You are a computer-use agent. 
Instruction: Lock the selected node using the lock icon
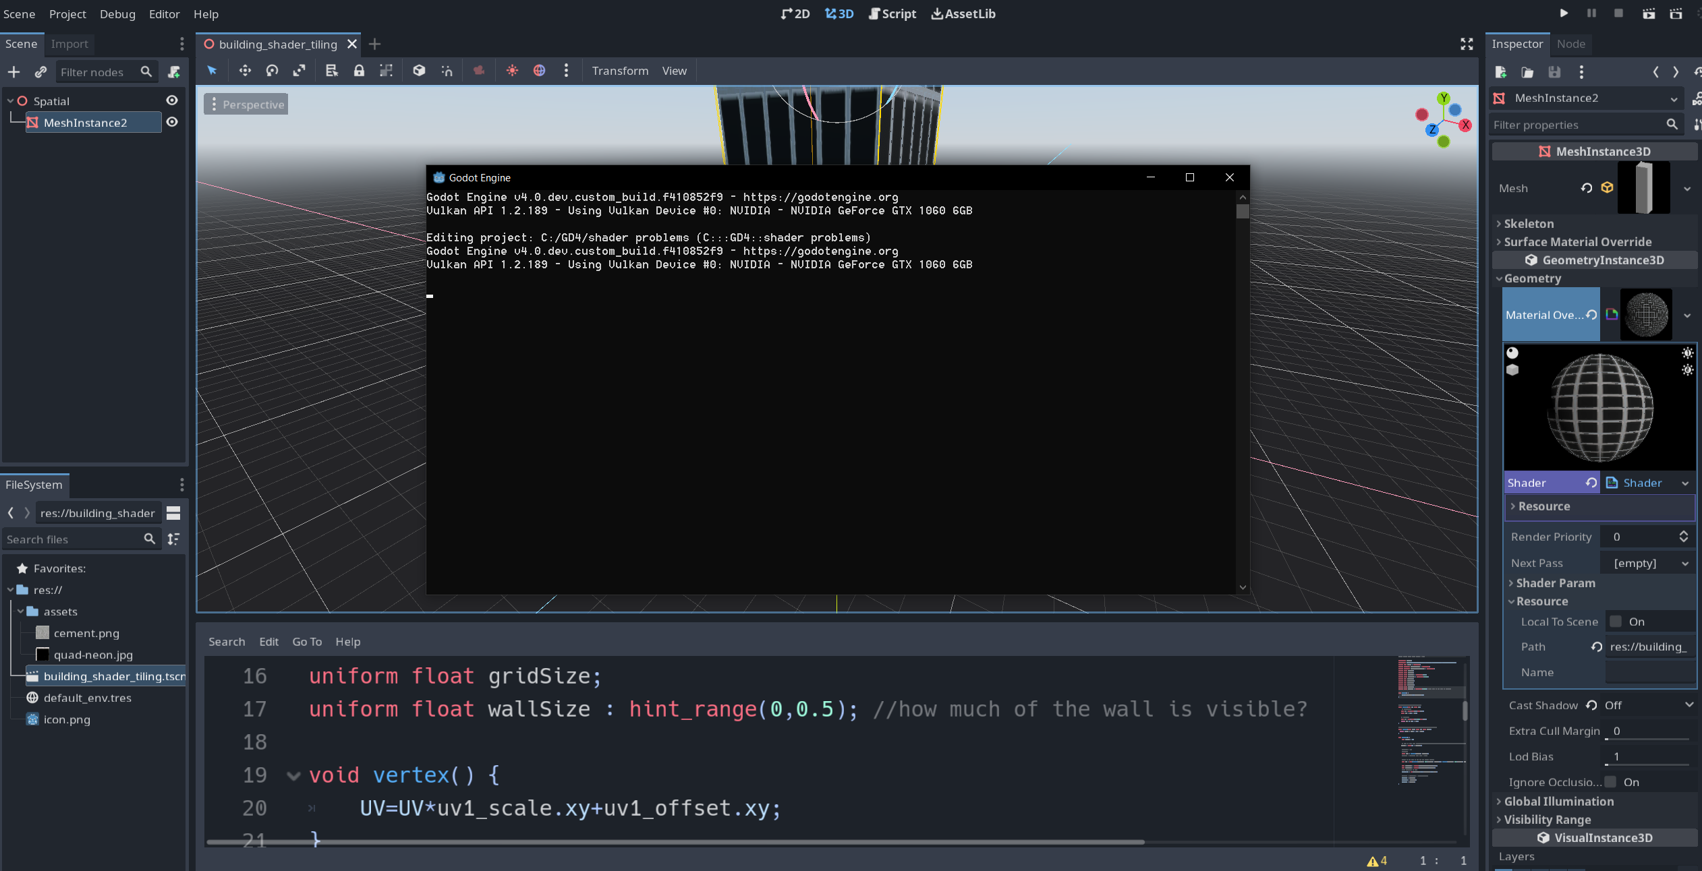point(358,70)
